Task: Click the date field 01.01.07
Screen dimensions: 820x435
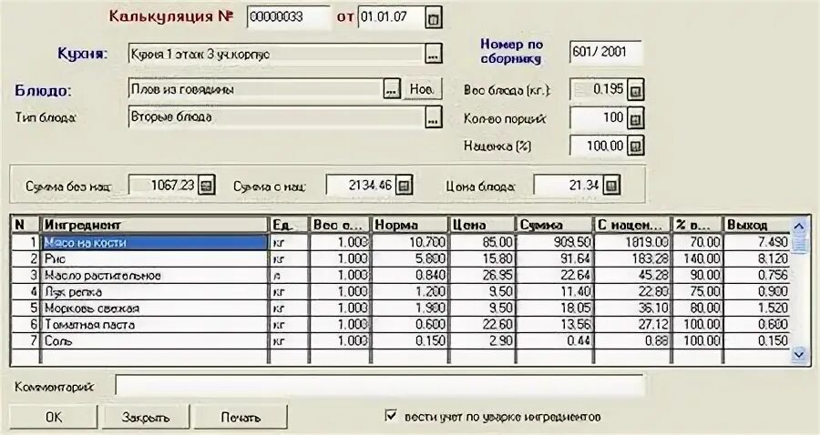Action: 391,17
